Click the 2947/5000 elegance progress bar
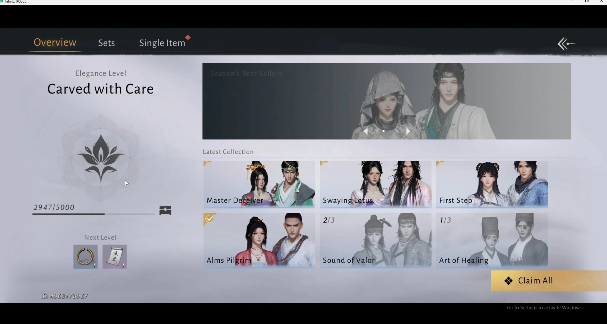607x324 pixels. tap(93, 214)
